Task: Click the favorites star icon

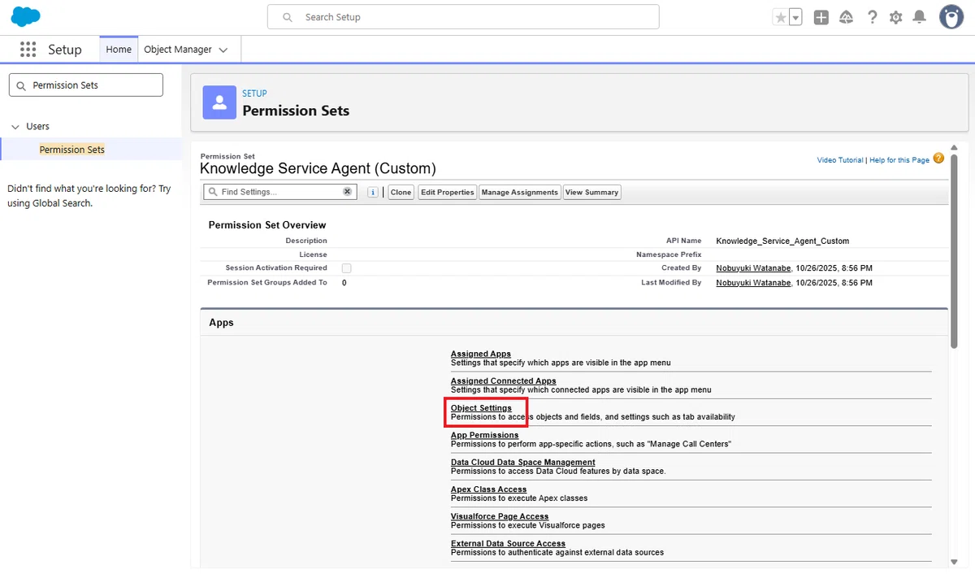Action: point(781,17)
